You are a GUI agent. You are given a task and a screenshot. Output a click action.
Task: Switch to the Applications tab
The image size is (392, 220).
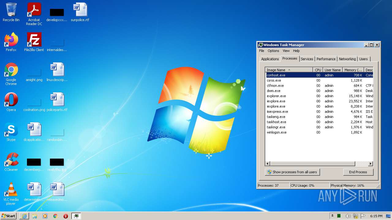point(270,59)
